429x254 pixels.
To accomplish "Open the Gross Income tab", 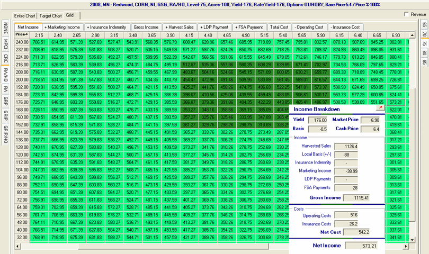I will tap(146, 27).
